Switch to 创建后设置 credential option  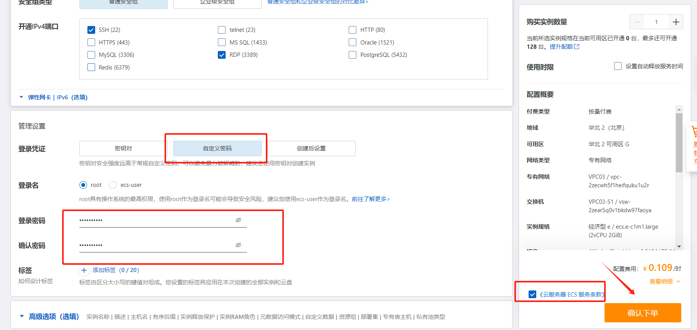pos(311,148)
